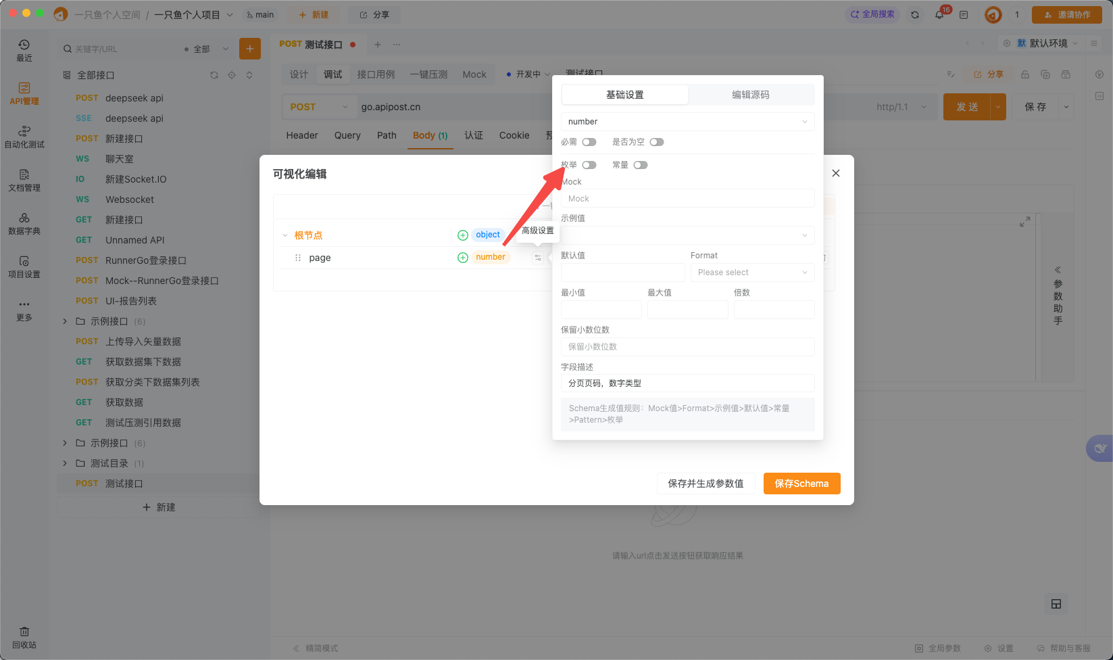1113x660 pixels.
Task: Switch to the 编辑源码 tab
Action: pos(751,94)
